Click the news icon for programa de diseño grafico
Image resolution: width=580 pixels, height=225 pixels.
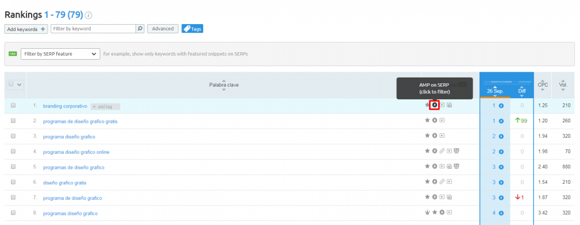click(x=449, y=197)
